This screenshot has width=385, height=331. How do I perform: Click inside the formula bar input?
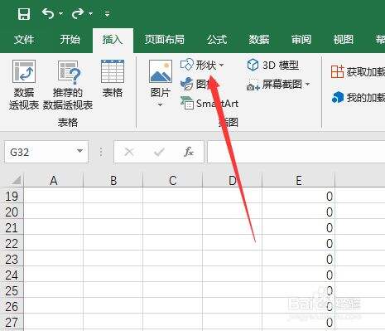[x=296, y=152]
